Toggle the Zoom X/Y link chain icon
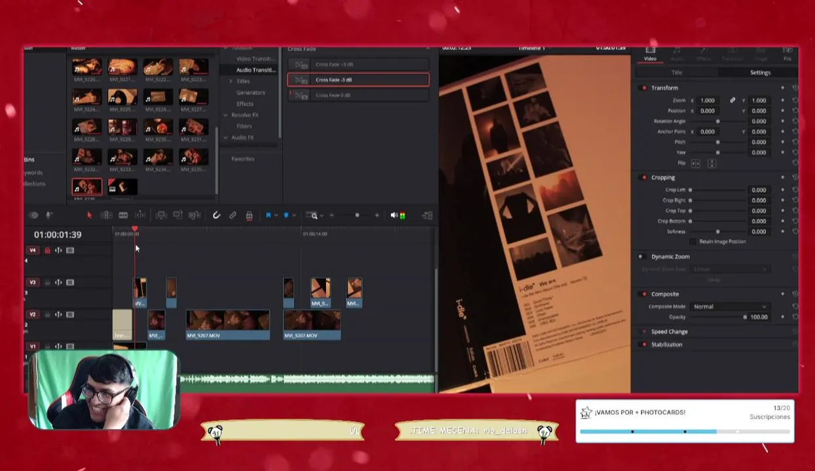The height and width of the screenshot is (471, 815). (x=733, y=100)
